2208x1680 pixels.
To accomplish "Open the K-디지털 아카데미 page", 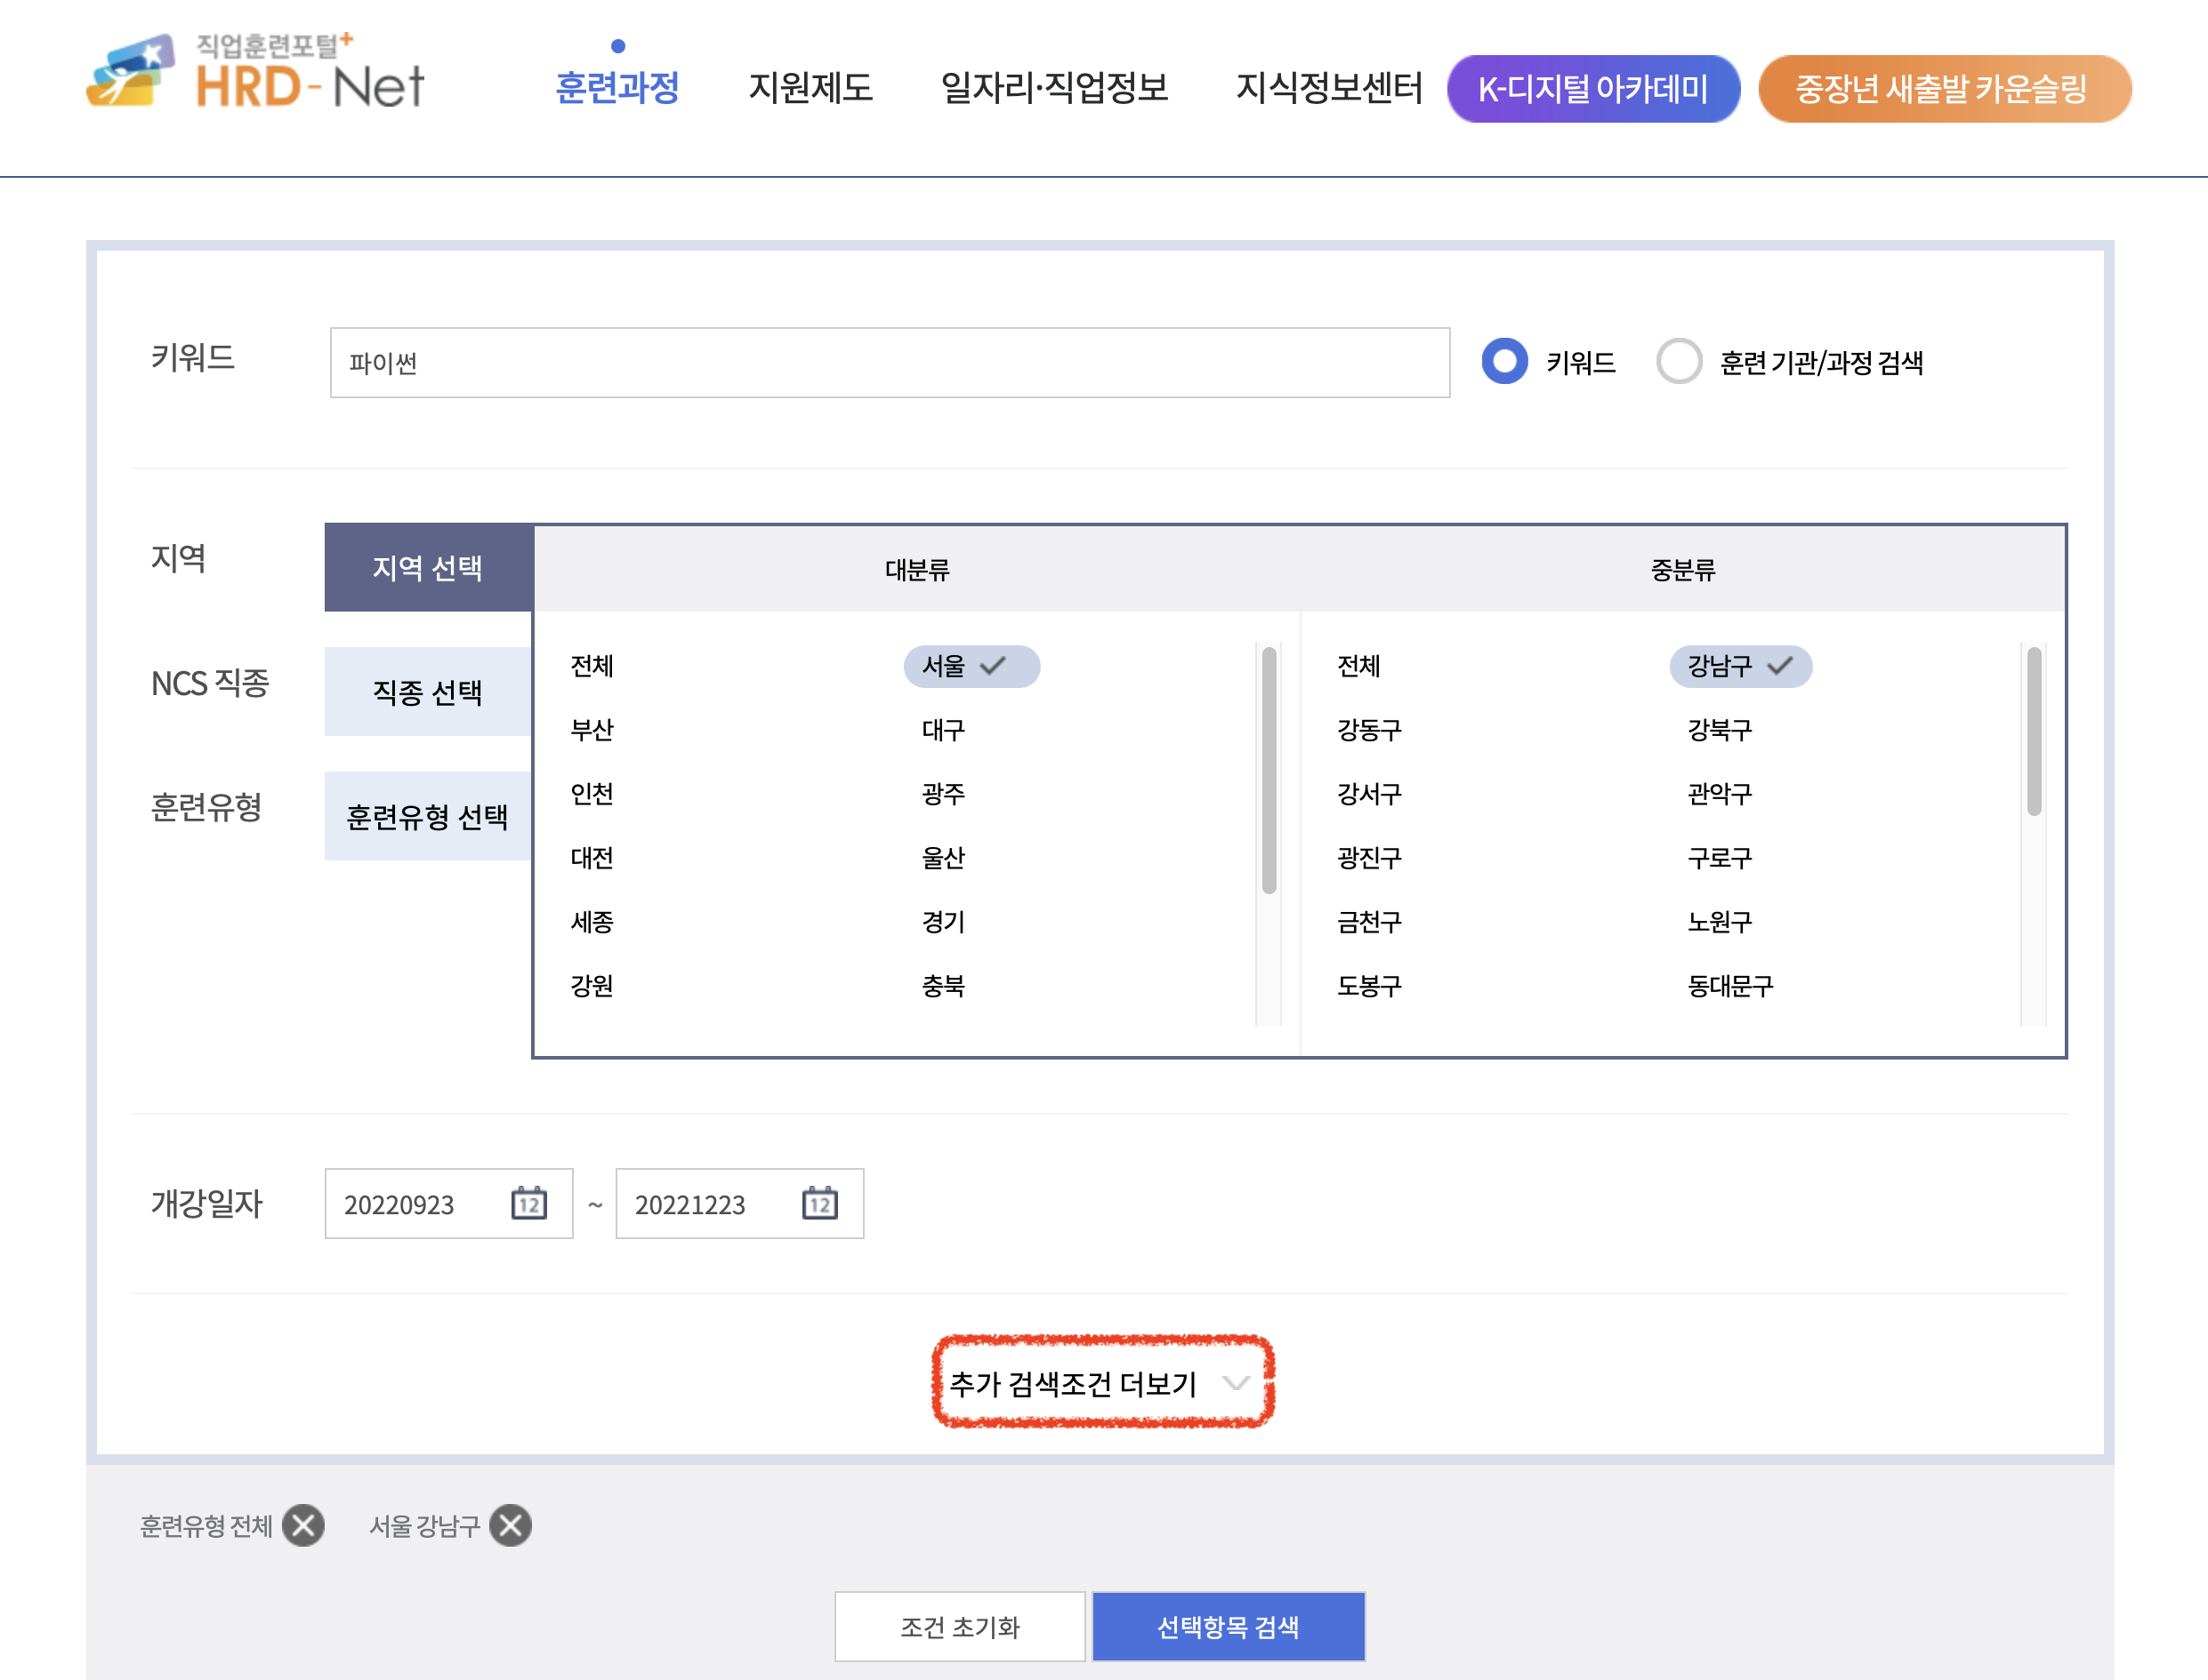I will 1592,88.
